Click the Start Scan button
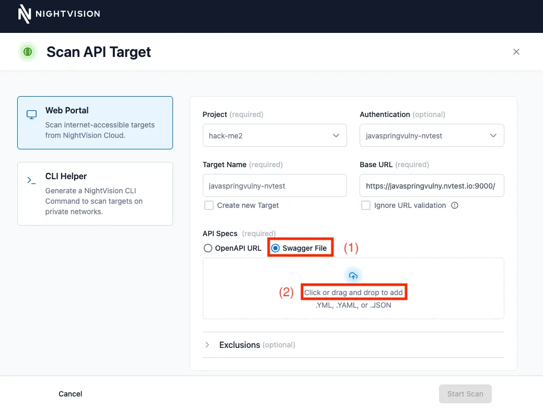 (465, 394)
